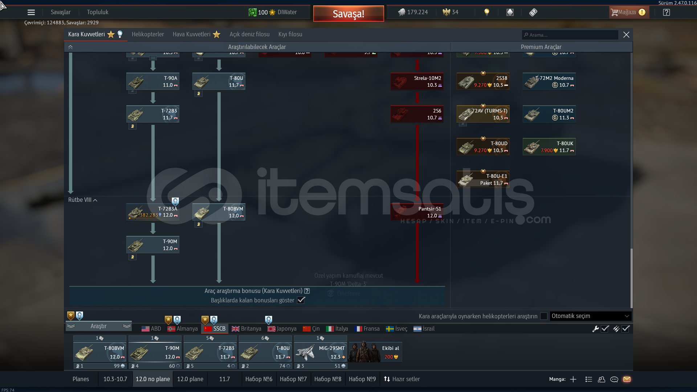
Task: Expand Araştır right chevron
Action: tap(127, 326)
